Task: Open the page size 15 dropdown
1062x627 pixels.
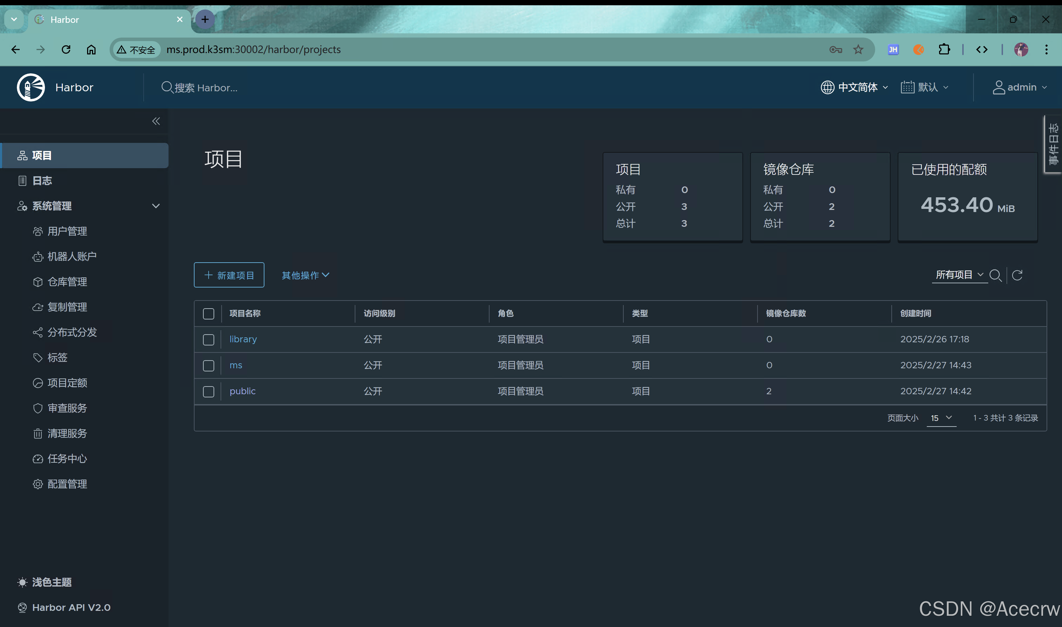Action: [x=941, y=418]
